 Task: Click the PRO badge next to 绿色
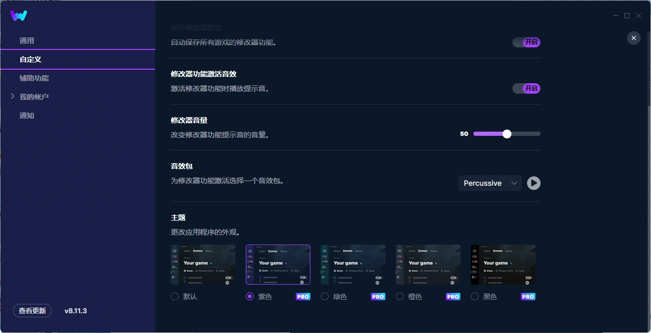point(378,297)
